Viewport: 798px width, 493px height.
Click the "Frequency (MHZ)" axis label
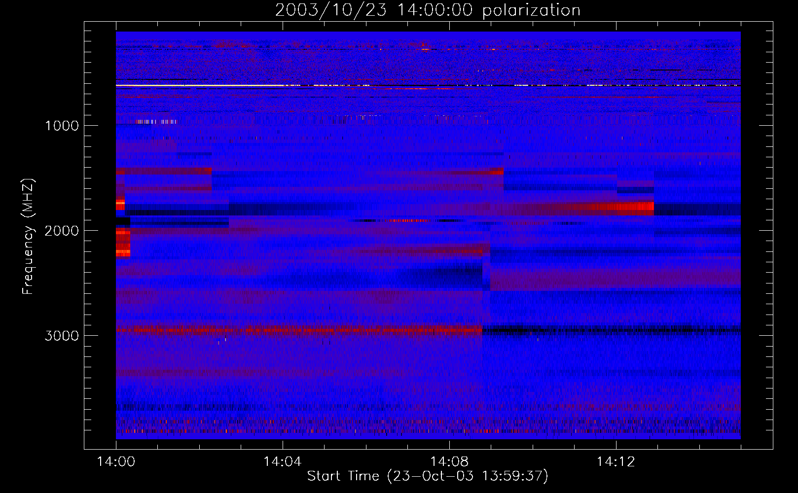pos(28,237)
